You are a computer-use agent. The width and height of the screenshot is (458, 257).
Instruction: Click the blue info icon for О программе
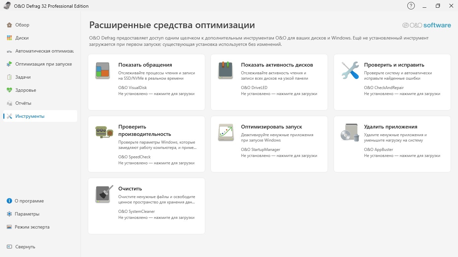[x=9, y=201]
